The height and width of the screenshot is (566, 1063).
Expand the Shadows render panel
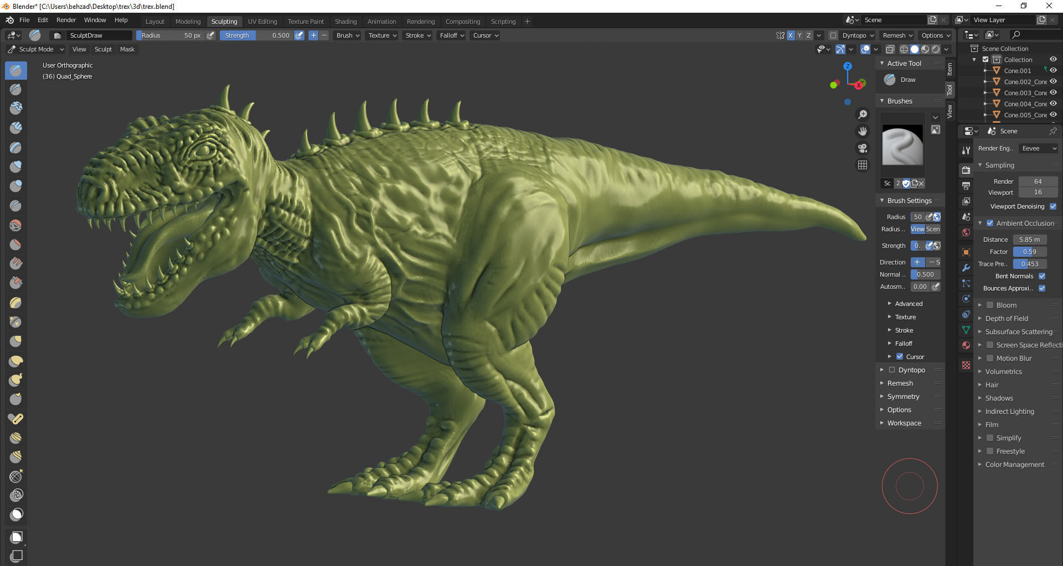[999, 398]
